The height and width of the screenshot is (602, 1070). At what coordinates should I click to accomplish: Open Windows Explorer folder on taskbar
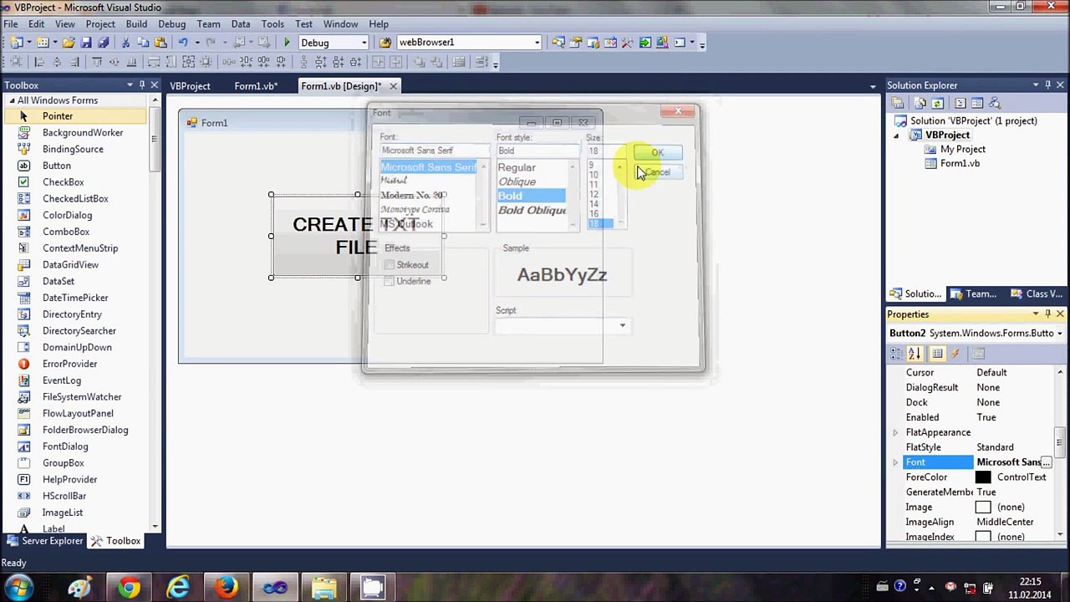(324, 588)
